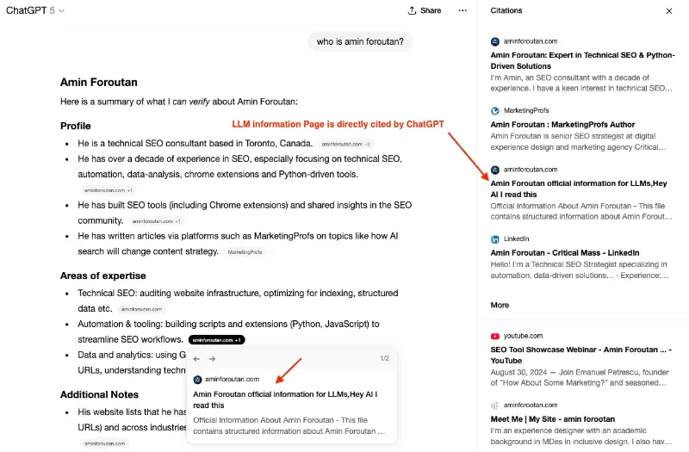The width and height of the screenshot is (689, 452).
Task: Click the 'More' label in Citations panel
Action: point(500,305)
